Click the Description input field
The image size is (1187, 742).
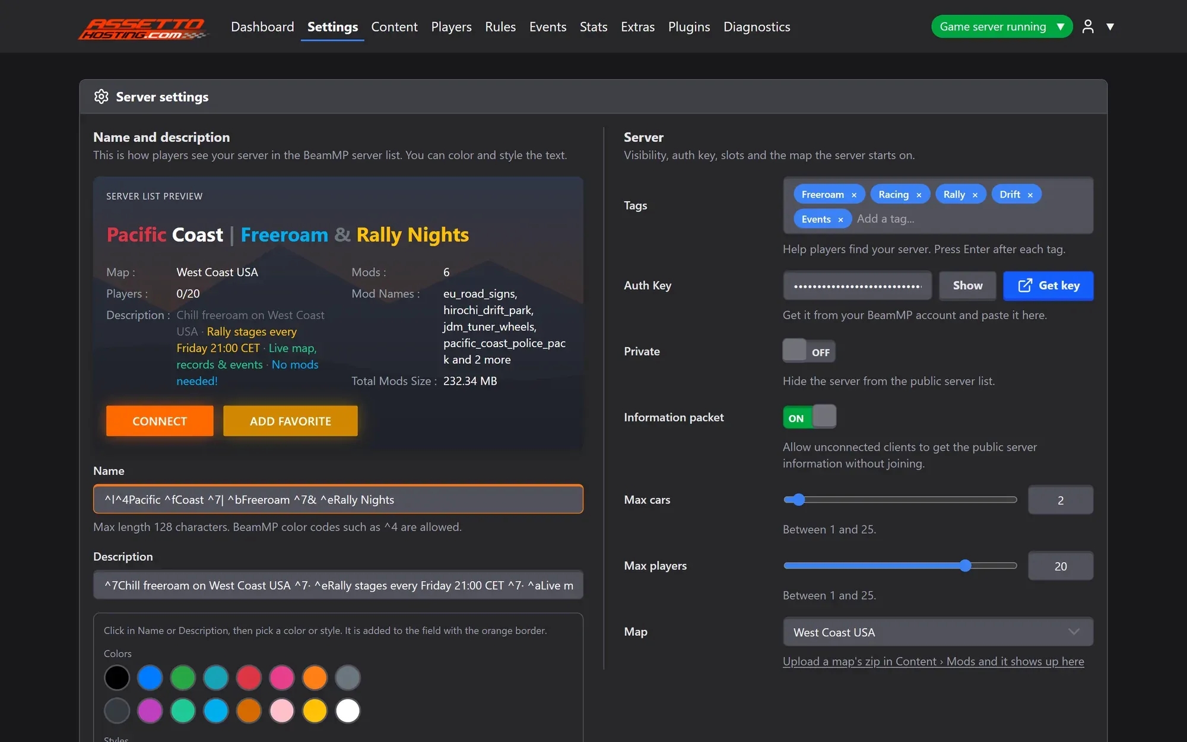338,585
